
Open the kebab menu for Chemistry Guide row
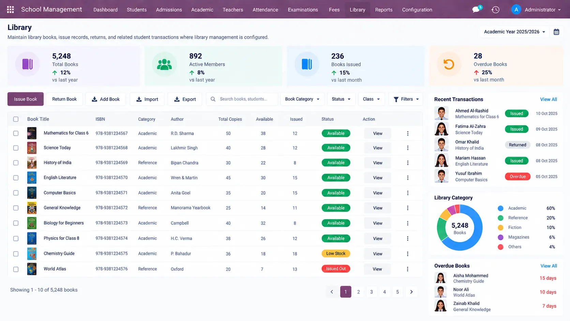point(407,254)
